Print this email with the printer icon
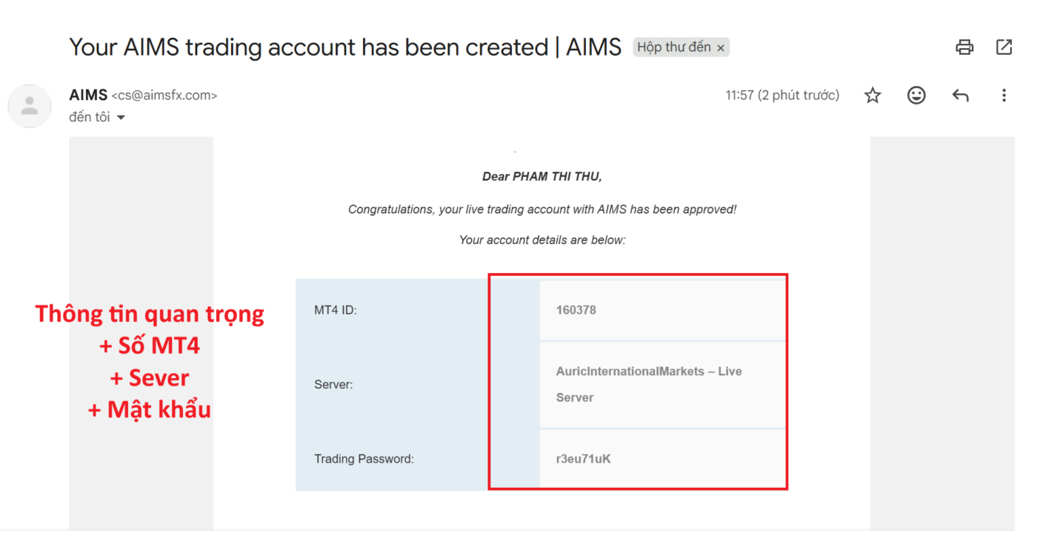This screenshot has width=1037, height=544. (x=964, y=47)
